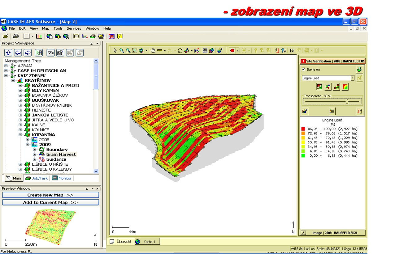Screen dimensions: 412x254
Task: Select the HLINIŠTE field in tree
Action: (x=41, y=110)
